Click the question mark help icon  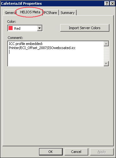pos(107,3)
